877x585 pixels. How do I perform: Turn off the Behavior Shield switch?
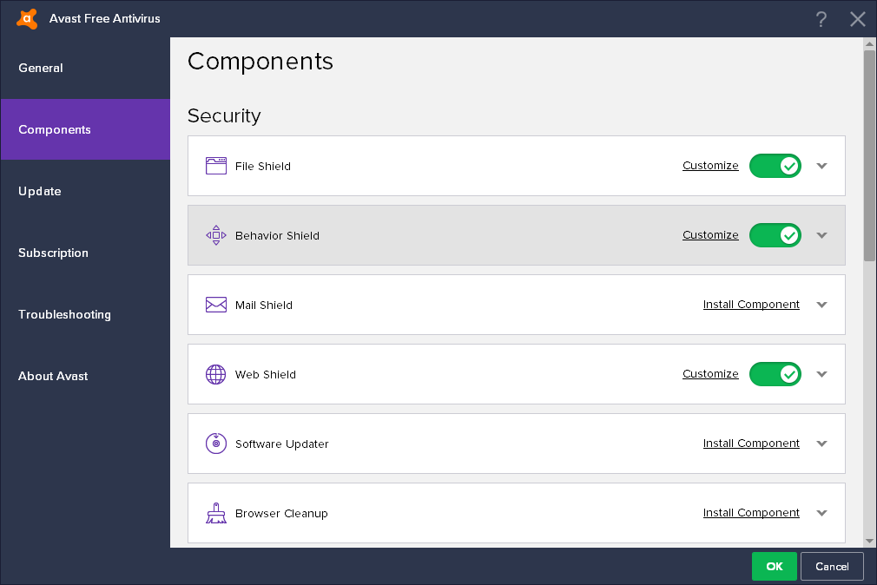[x=775, y=235]
